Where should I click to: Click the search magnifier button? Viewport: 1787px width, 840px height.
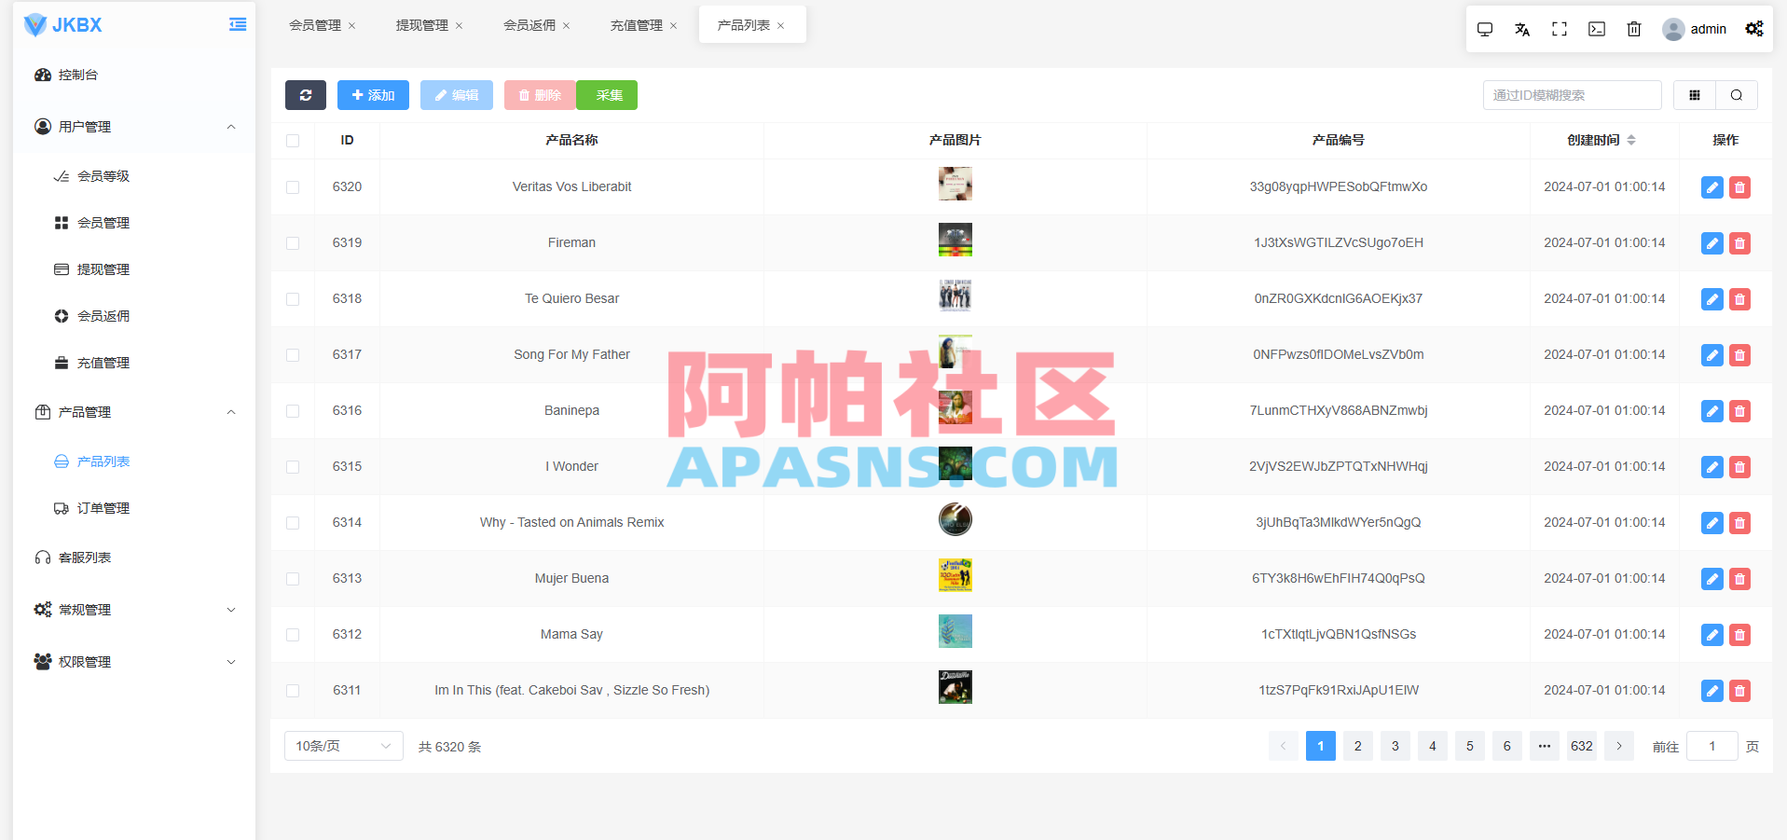coord(1737,95)
